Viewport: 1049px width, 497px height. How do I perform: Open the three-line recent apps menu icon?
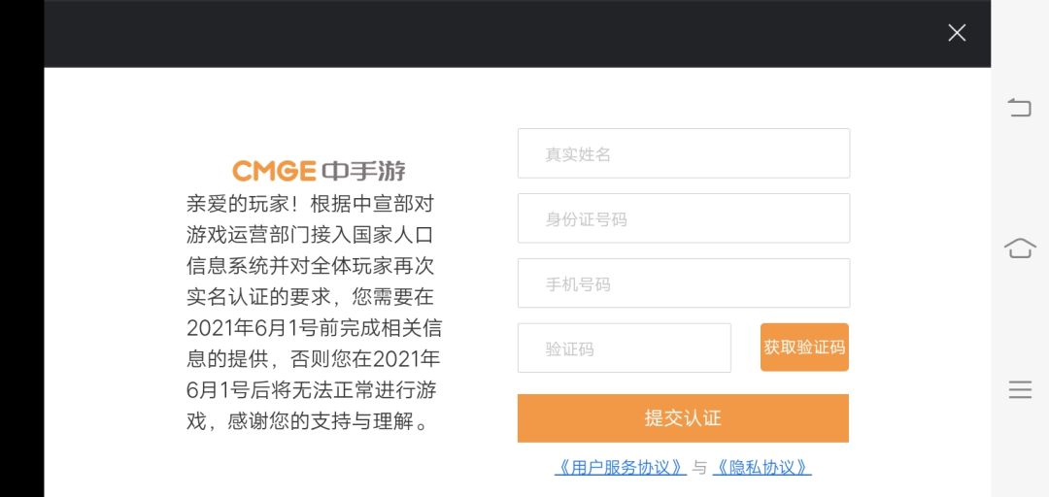(x=1020, y=389)
